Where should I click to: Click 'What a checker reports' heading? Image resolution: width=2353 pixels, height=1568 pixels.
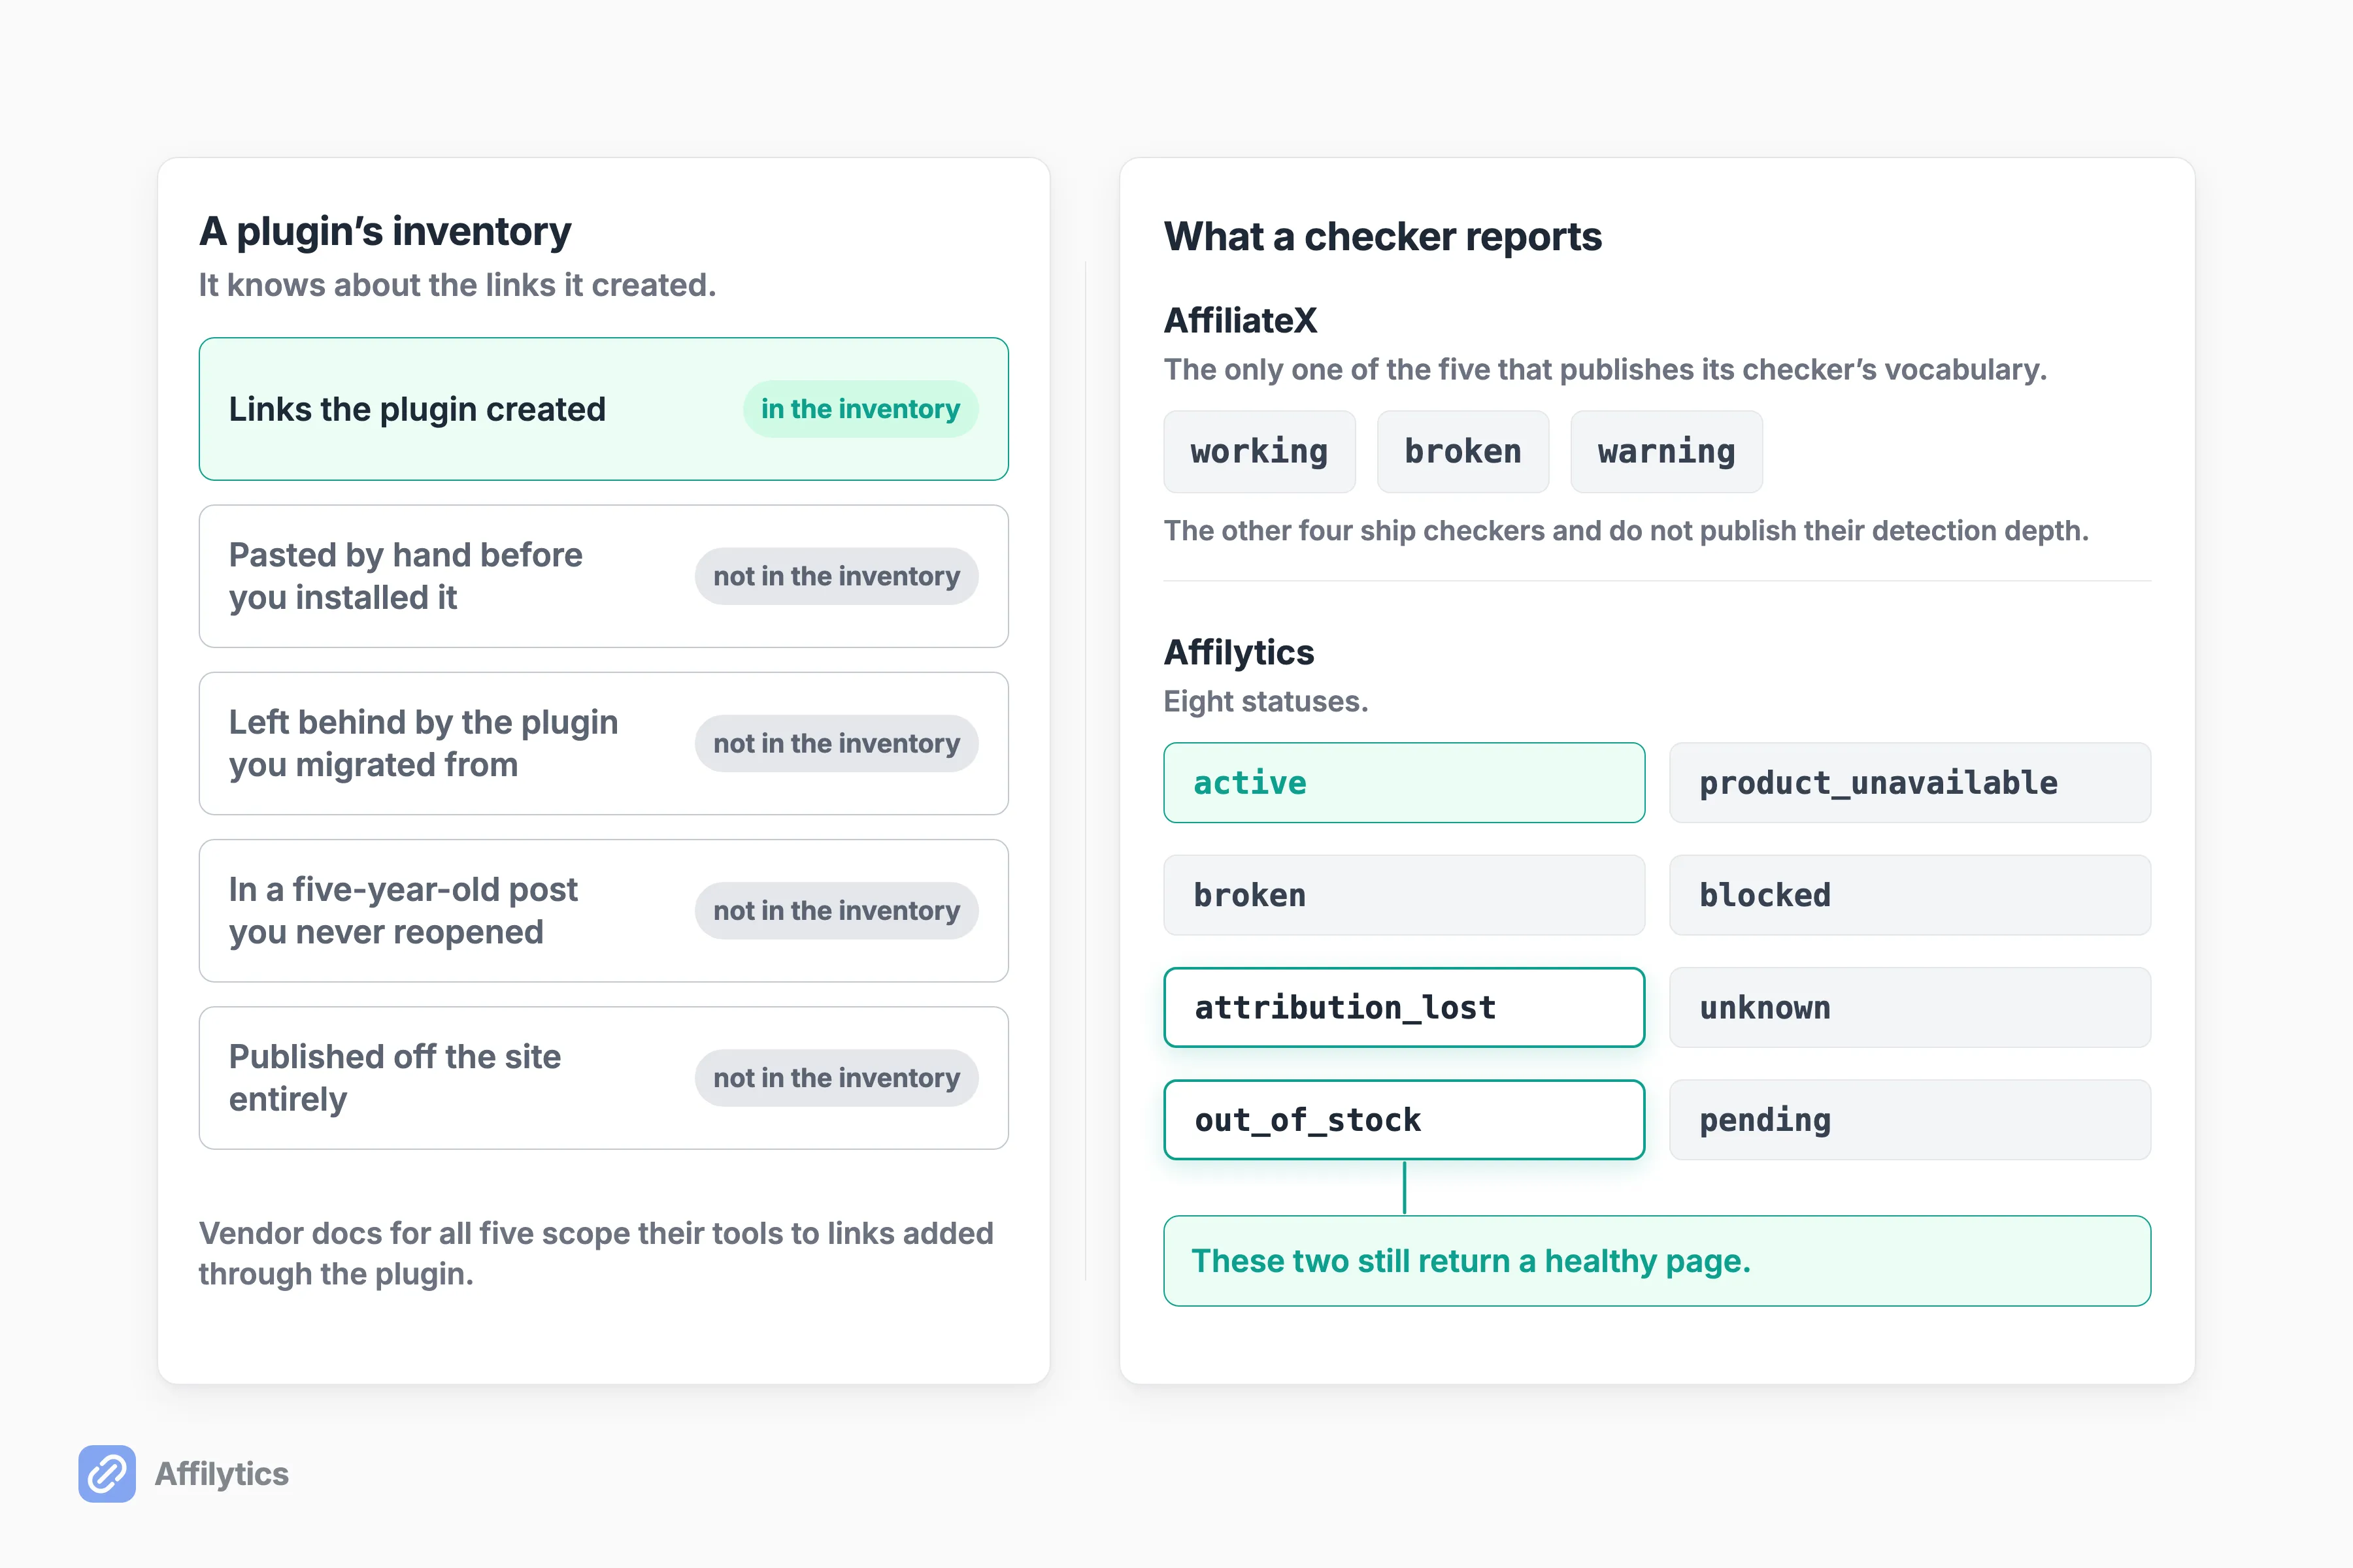pyautogui.click(x=1382, y=237)
